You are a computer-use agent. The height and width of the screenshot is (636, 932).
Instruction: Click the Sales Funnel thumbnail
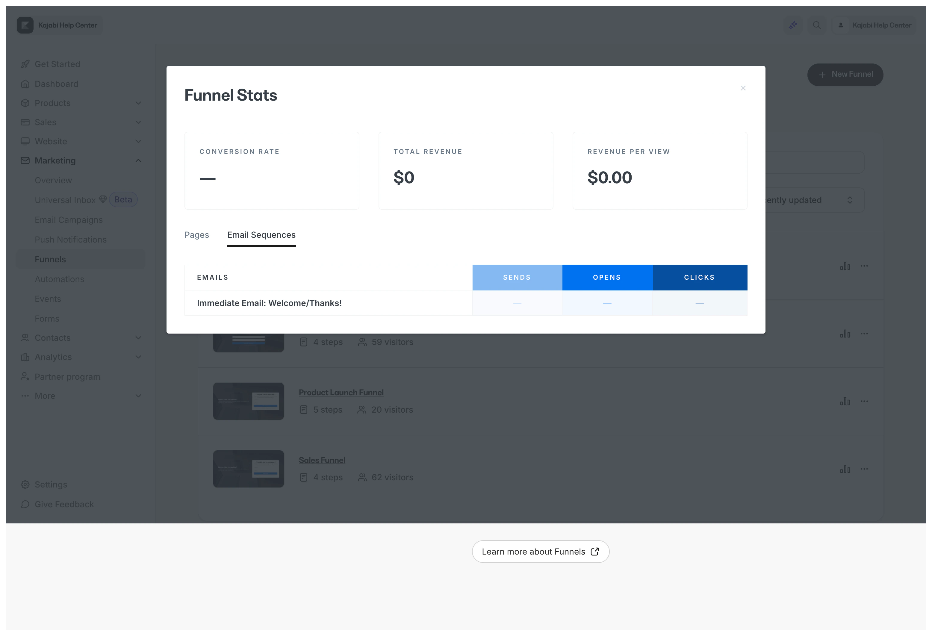[248, 469]
